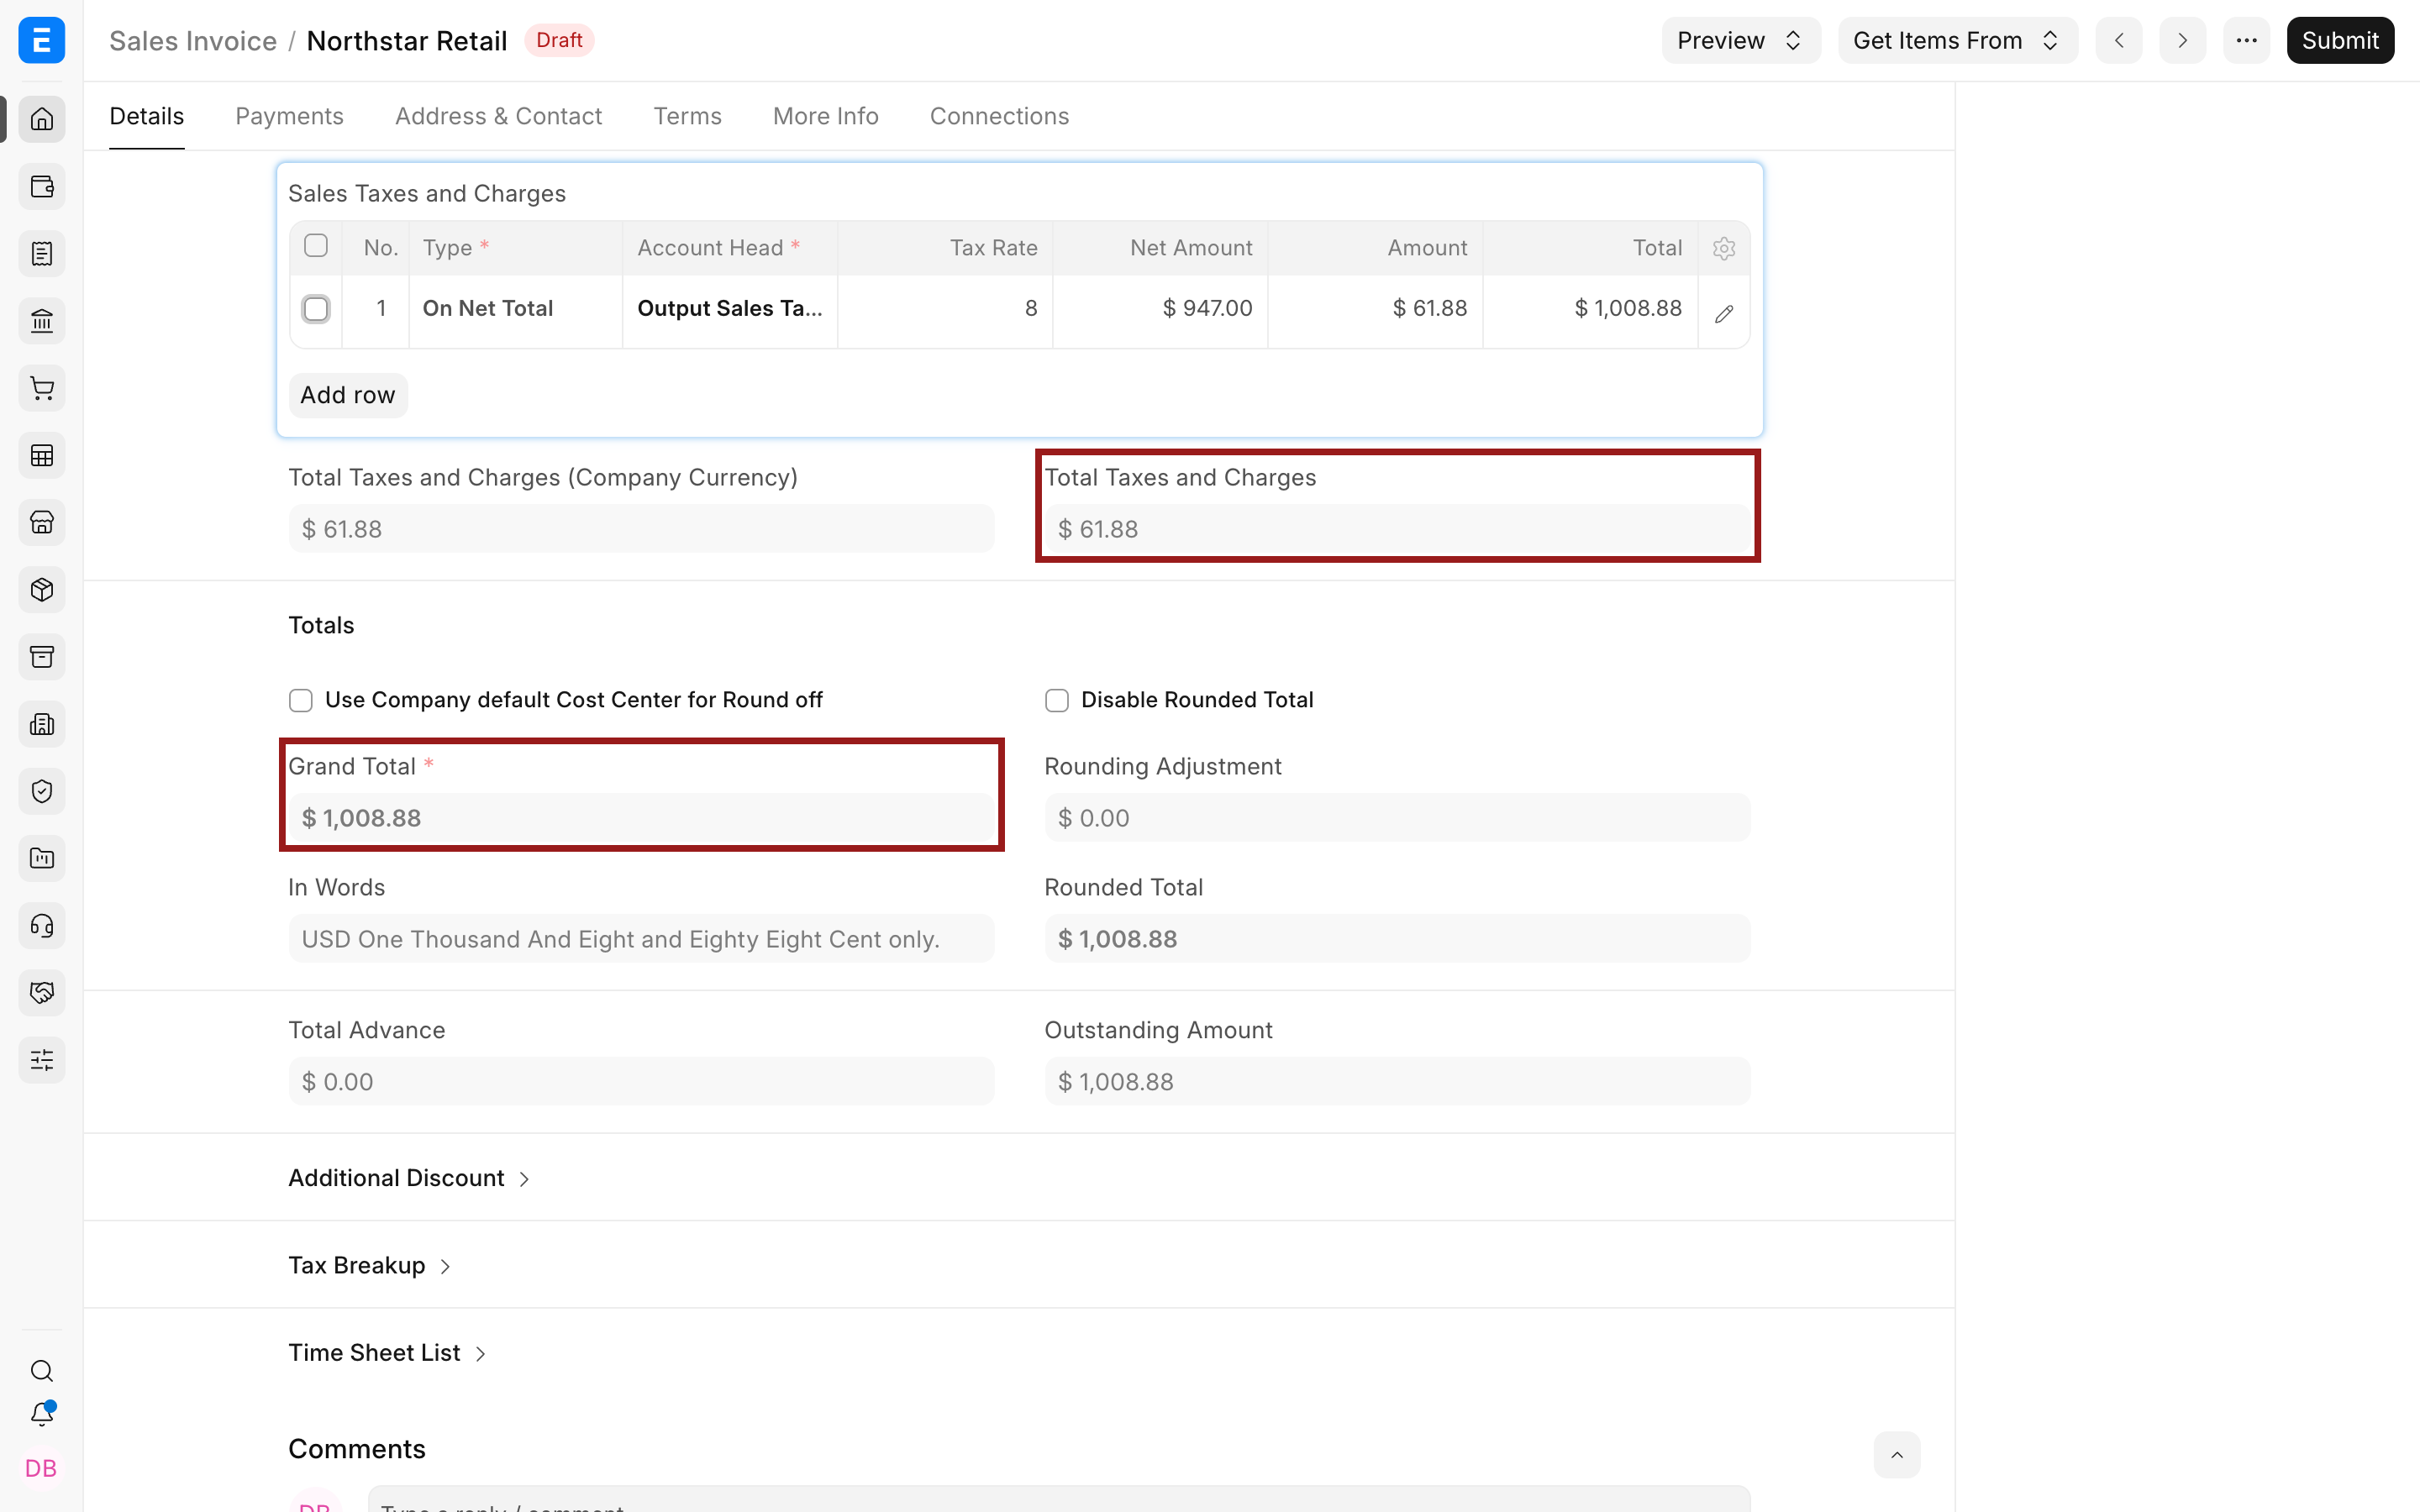
Task: Open the storefront icon in sidebar
Action: [42, 522]
